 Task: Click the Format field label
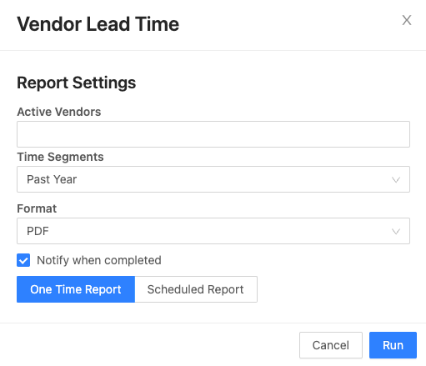(x=37, y=208)
